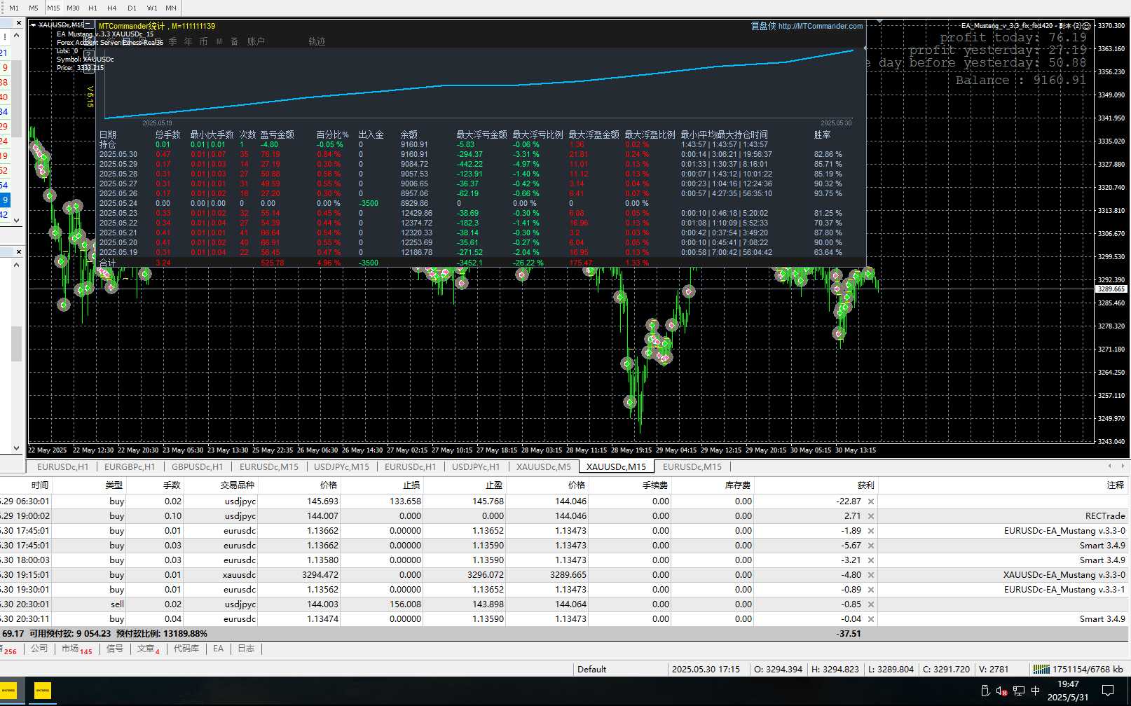Click the upper left panel scroll-down arrow
The image size is (1131, 706).
point(16,221)
